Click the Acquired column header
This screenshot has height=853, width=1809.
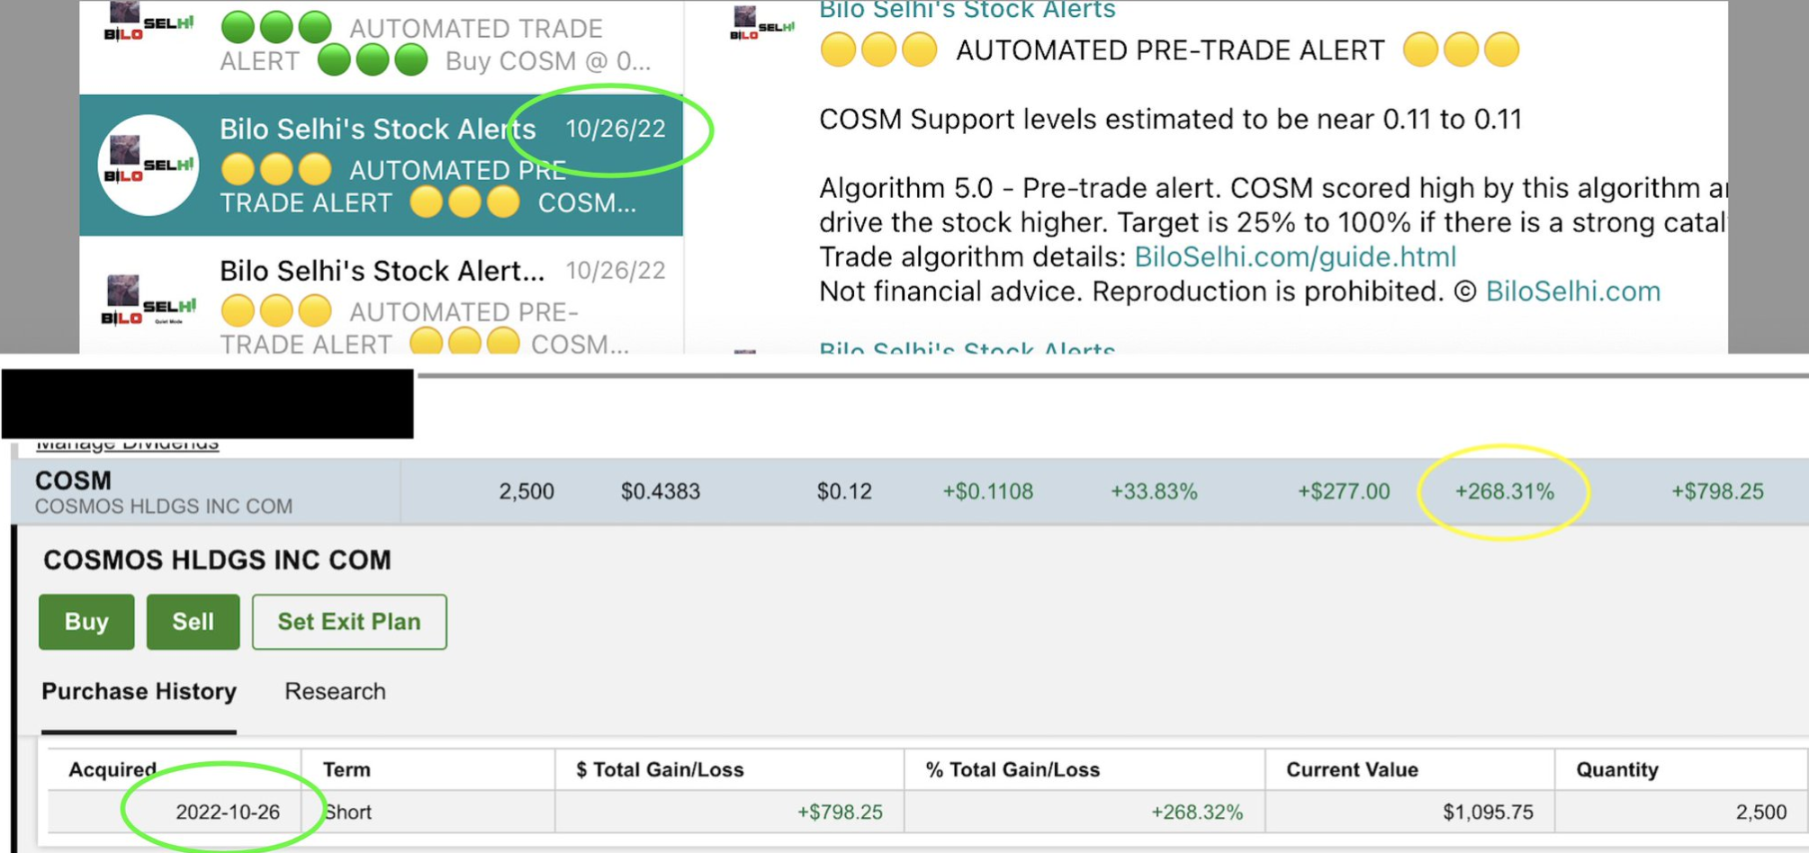click(x=112, y=769)
